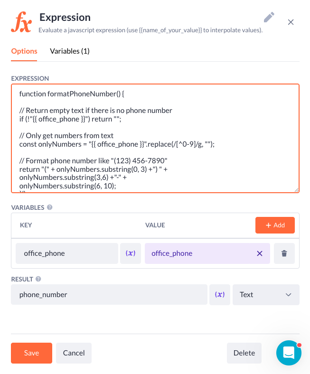The height and width of the screenshot is (374, 310).
Task: Expand the Text result type dropdown
Action: pyautogui.click(x=266, y=295)
